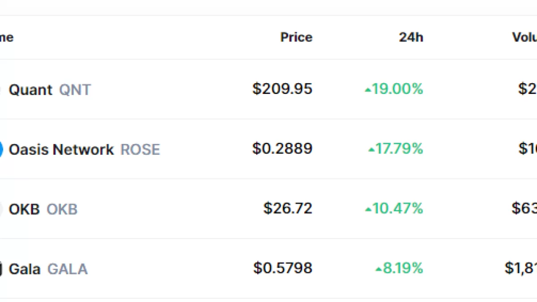Click the $0.2889 price for Oasis Network
The height and width of the screenshot is (302, 537).
point(282,149)
